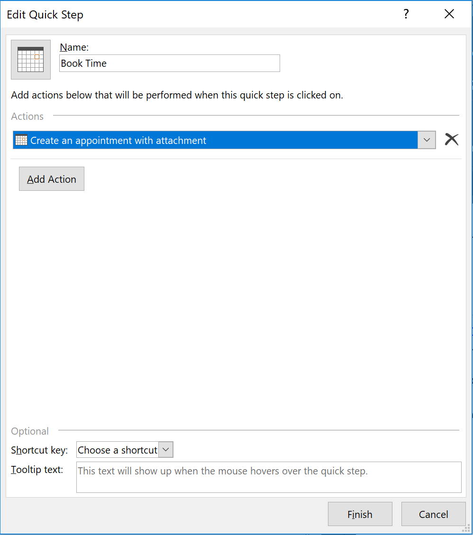Click the resize grip in the dialog corner
The image size is (473, 535).
pyautogui.click(x=466, y=528)
